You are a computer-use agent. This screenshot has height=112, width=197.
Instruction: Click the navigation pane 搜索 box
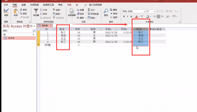[x=17, y=31]
